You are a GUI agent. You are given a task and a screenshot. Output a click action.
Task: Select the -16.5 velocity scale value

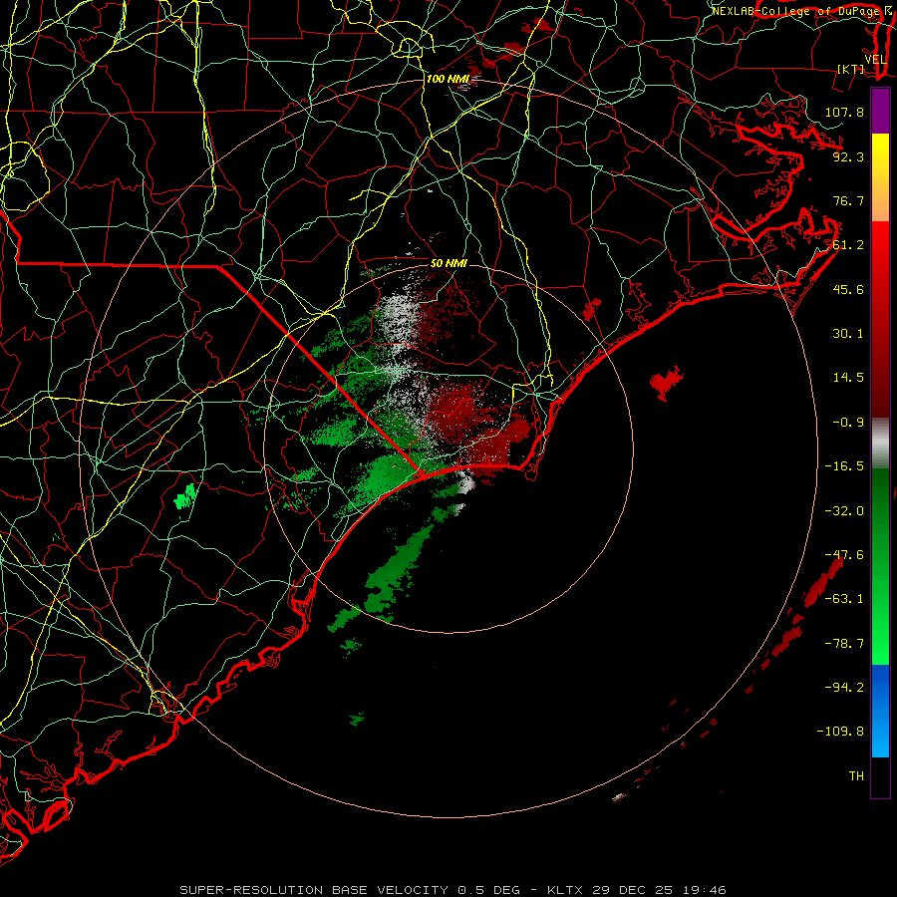844,466
